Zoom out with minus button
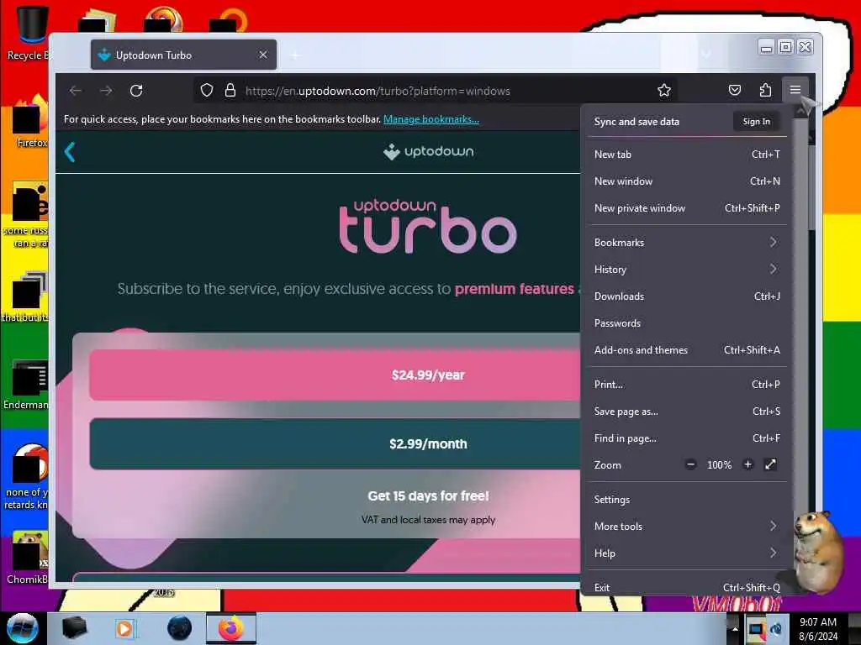The width and height of the screenshot is (861, 645). coord(691,464)
